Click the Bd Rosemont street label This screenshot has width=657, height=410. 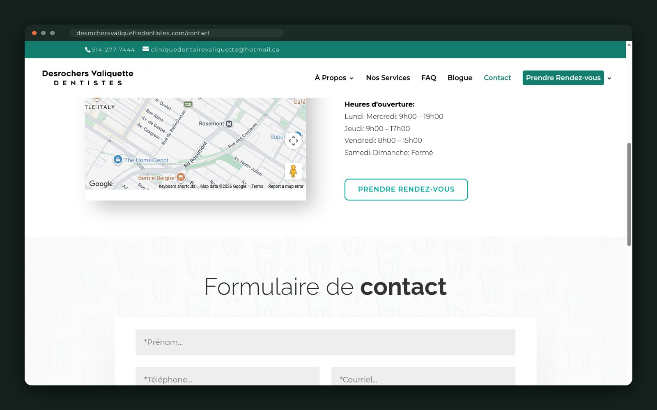pos(195,155)
